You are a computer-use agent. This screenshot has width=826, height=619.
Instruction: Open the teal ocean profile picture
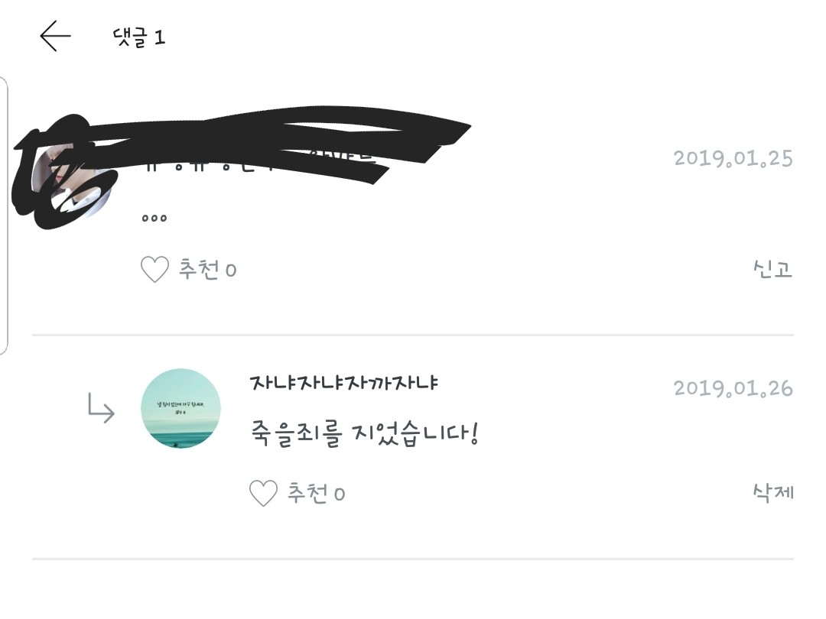pos(181,409)
